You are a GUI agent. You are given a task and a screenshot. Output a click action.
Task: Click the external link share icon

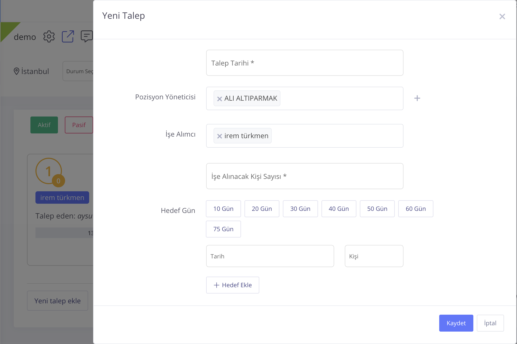68,36
